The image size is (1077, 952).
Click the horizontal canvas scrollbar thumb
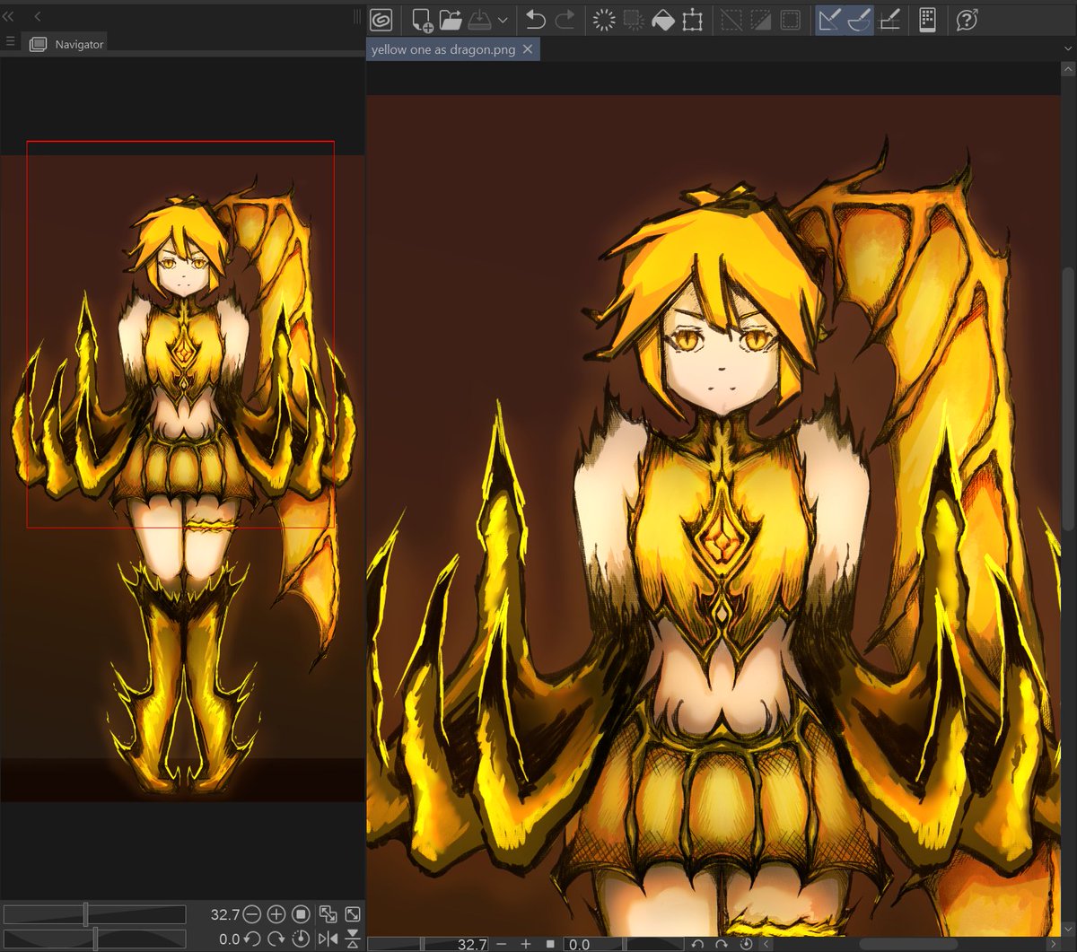tap(908, 944)
